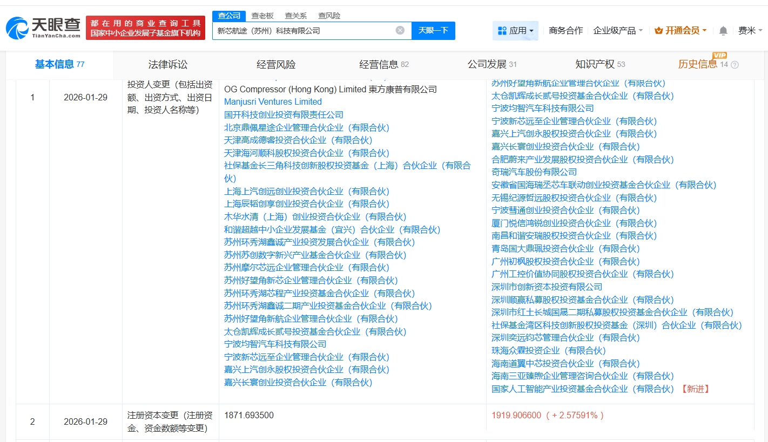Click the help icon beside 历史信息

(735, 65)
